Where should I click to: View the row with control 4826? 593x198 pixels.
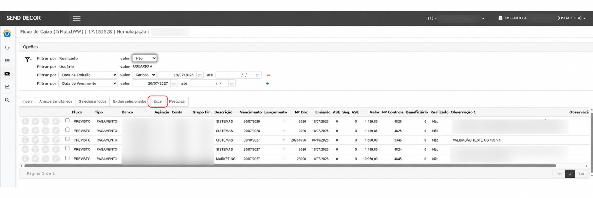25,121
